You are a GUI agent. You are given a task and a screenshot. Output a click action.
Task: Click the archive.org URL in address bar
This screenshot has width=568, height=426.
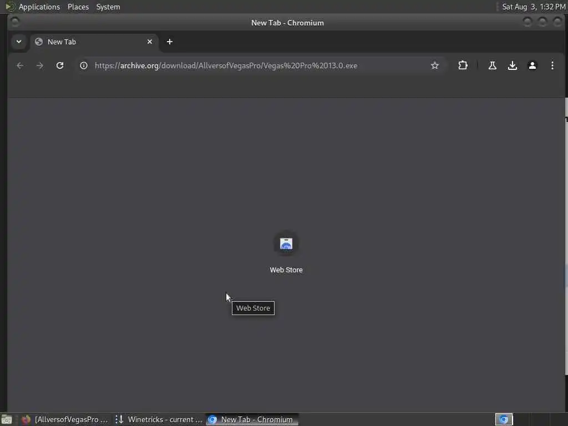[226, 65]
